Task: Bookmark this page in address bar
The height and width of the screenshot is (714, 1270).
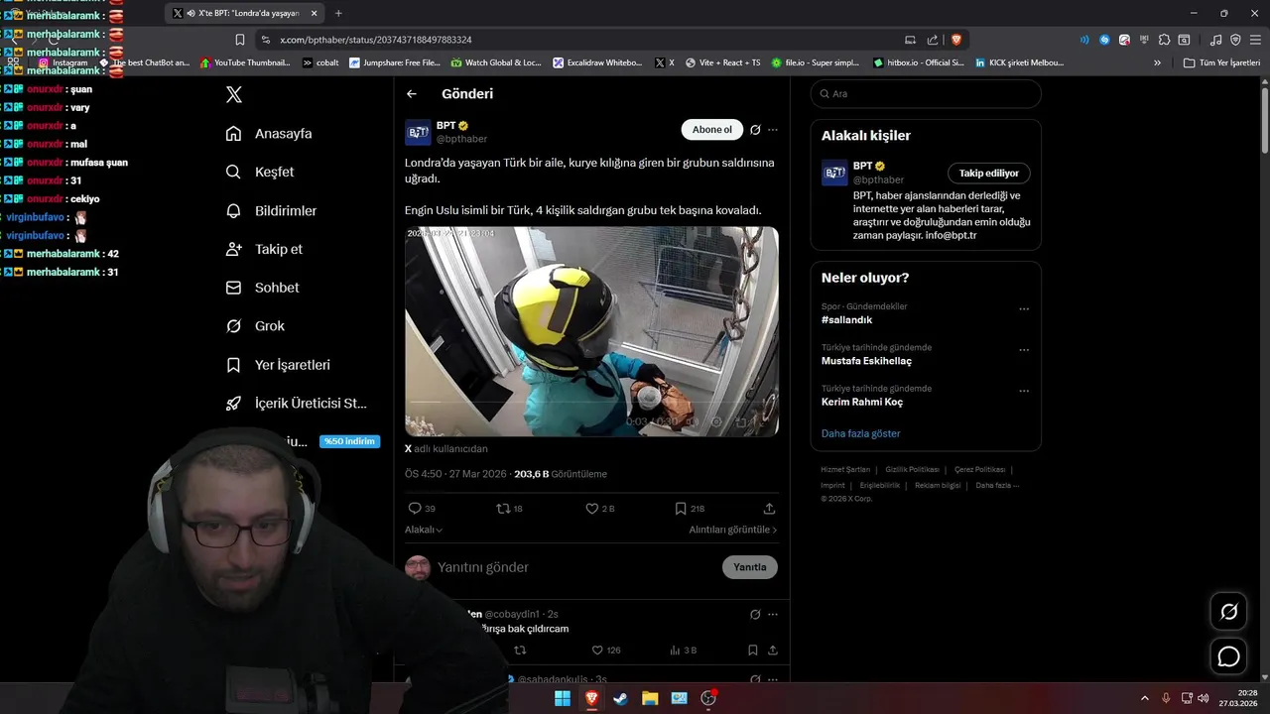Action: 240,40
